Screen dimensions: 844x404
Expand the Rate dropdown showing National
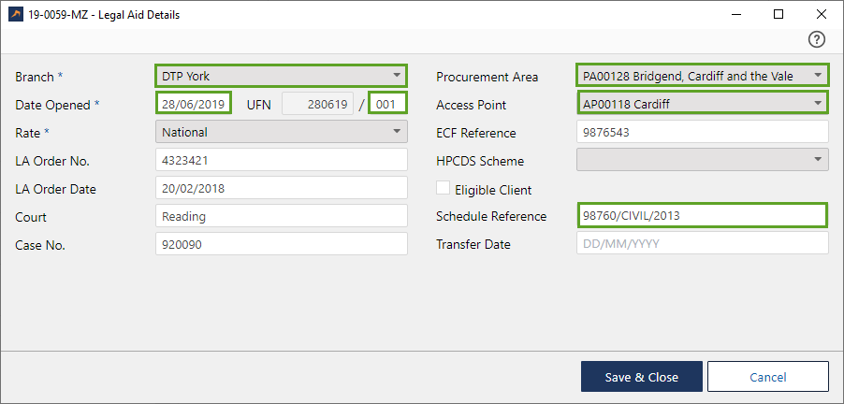click(x=281, y=133)
